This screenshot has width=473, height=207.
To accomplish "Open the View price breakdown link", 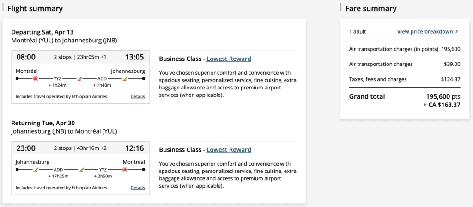I will click(x=424, y=32).
